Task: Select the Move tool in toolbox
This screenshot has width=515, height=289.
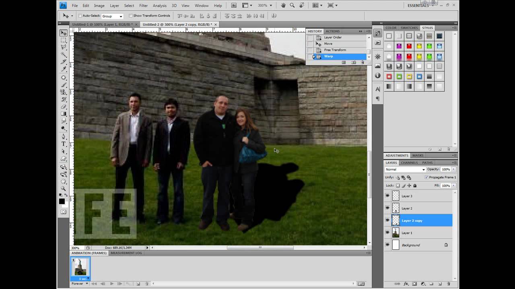Action: [64, 33]
